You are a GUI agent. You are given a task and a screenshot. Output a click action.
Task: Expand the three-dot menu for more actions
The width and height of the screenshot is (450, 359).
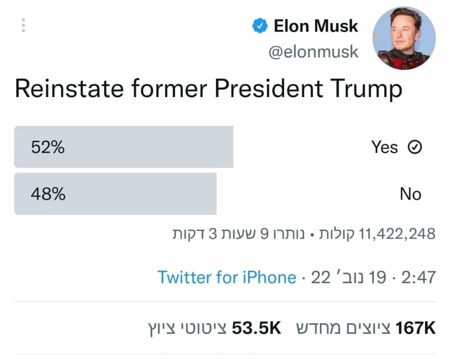click(24, 25)
